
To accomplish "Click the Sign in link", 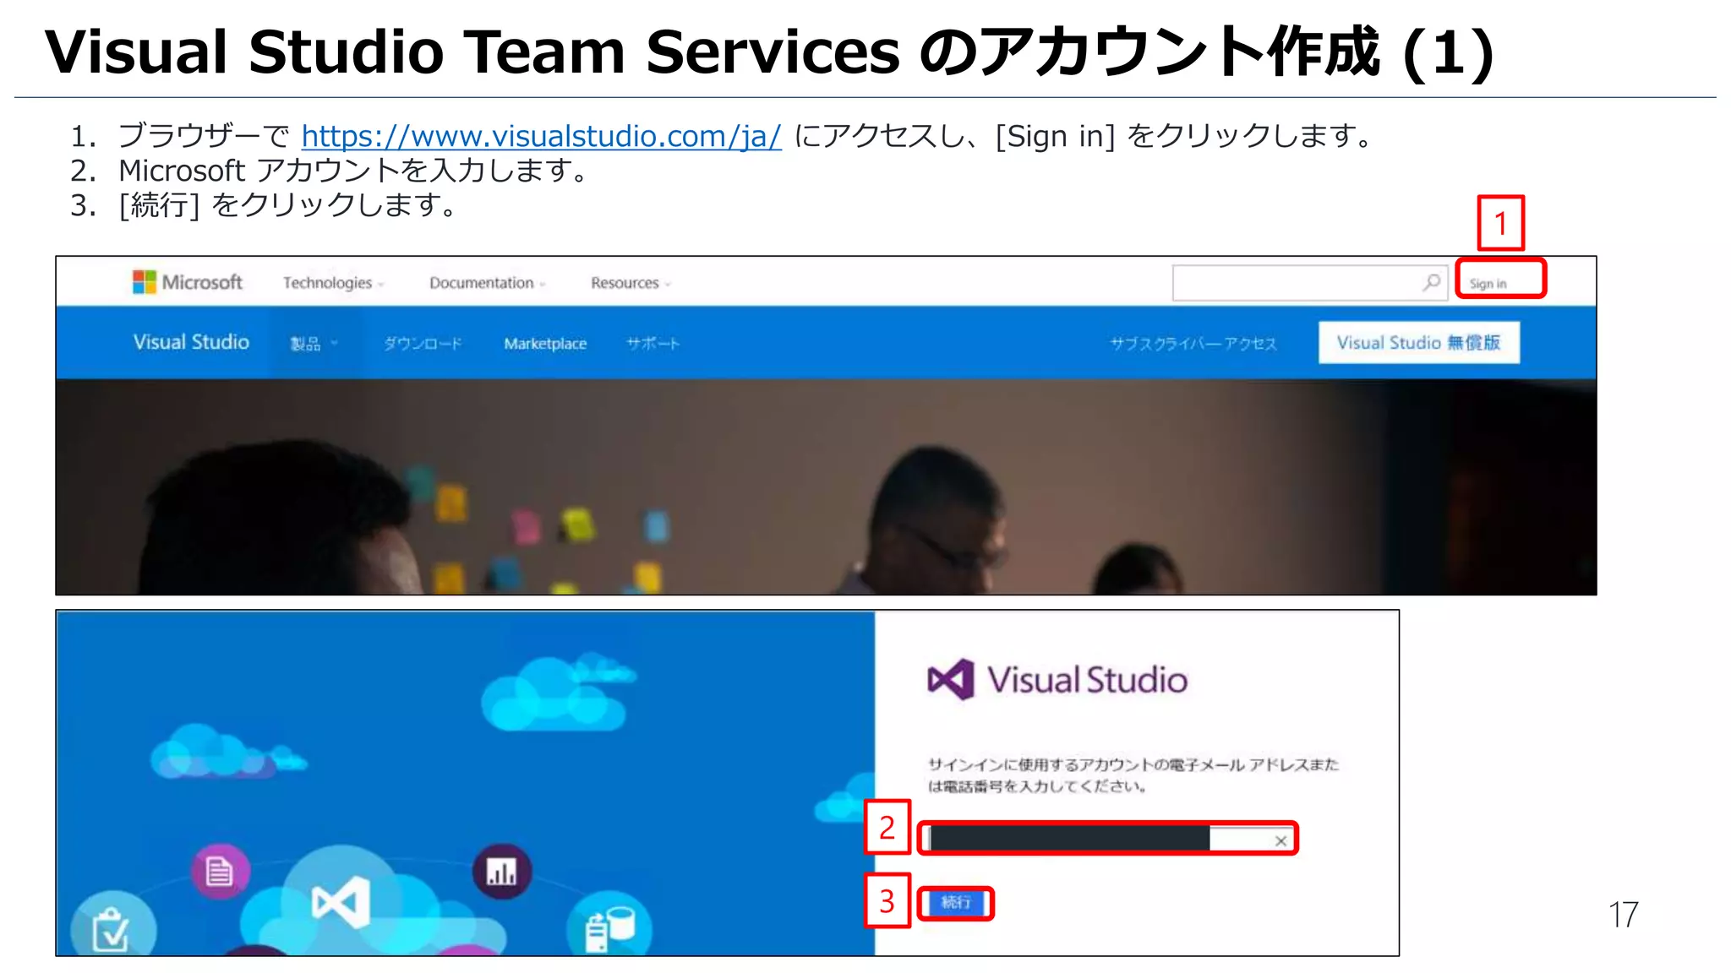I will tap(1488, 284).
